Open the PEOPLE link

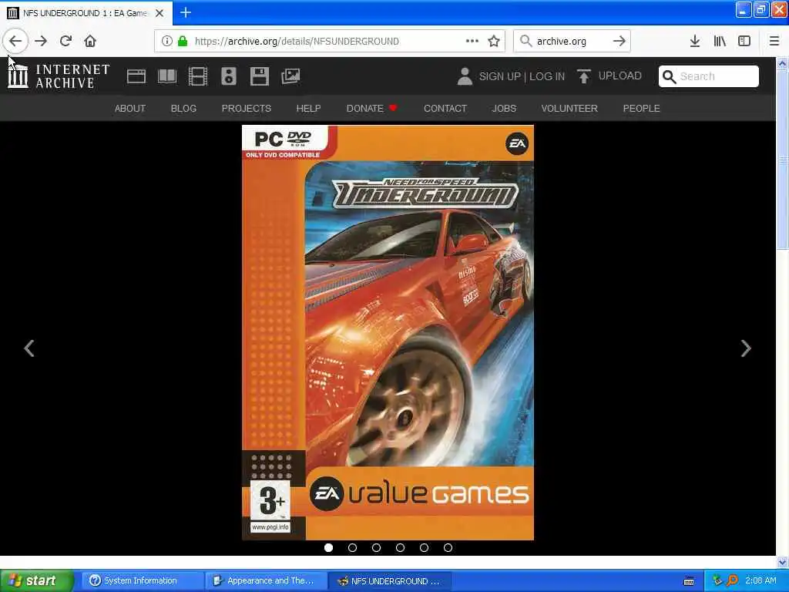[641, 108]
